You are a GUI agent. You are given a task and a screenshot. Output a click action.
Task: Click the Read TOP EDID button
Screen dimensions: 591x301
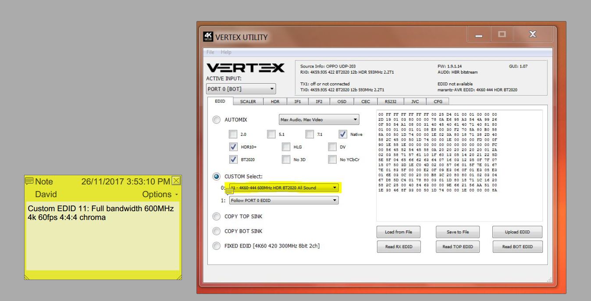coord(457,247)
